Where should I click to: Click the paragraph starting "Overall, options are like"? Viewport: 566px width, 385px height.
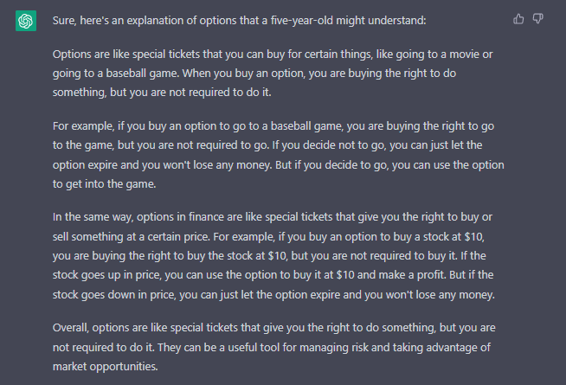point(274,347)
